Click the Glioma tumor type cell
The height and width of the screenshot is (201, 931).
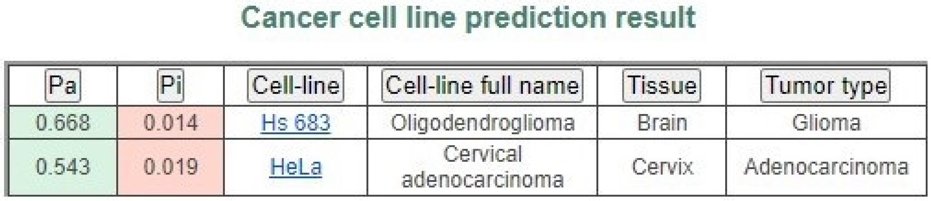(826, 122)
